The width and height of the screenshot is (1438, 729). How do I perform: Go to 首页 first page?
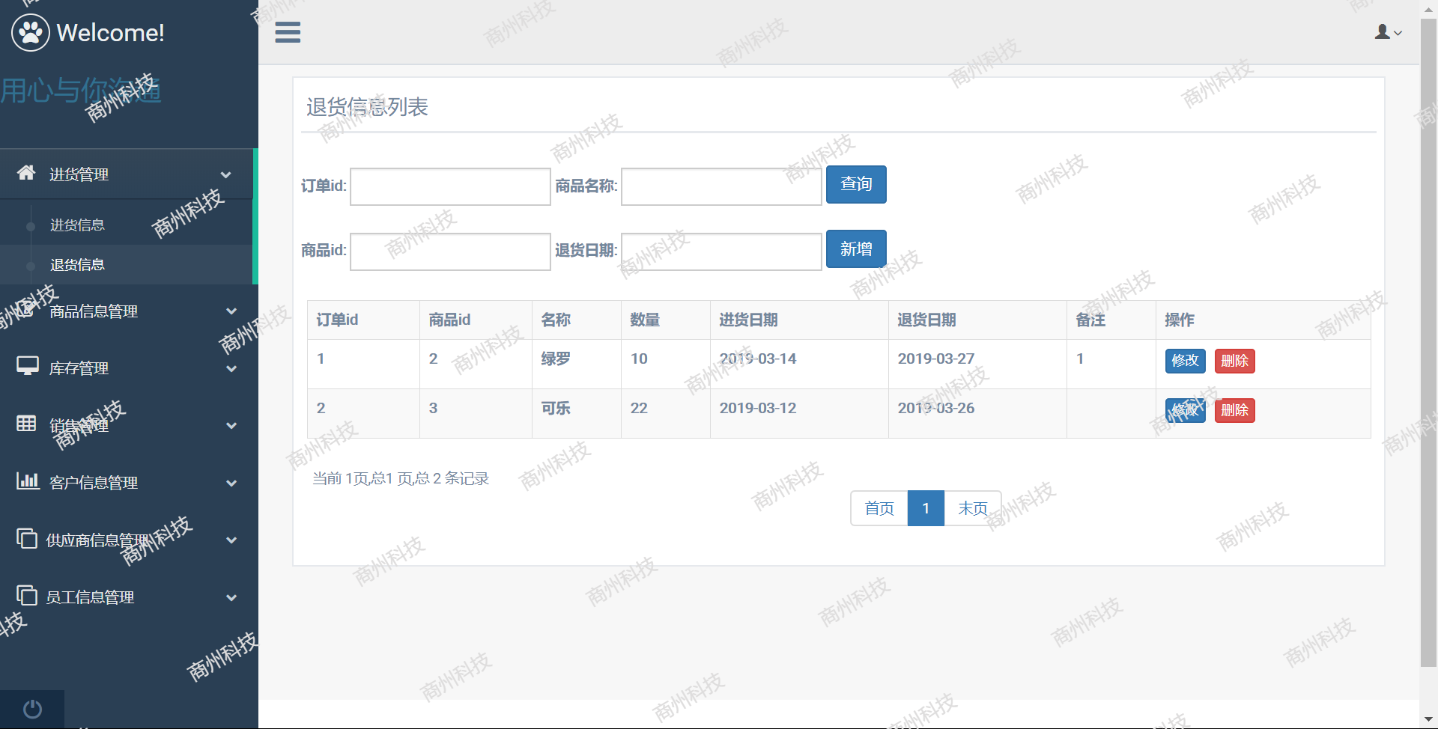(x=879, y=508)
